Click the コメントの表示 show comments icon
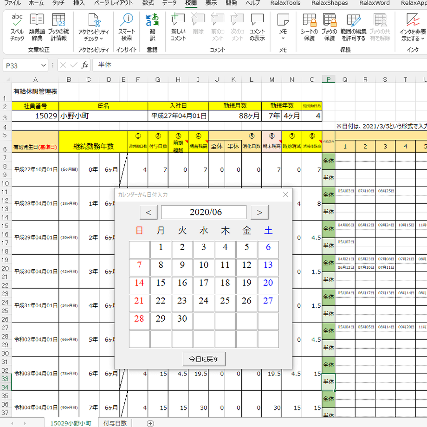 pos(257,27)
